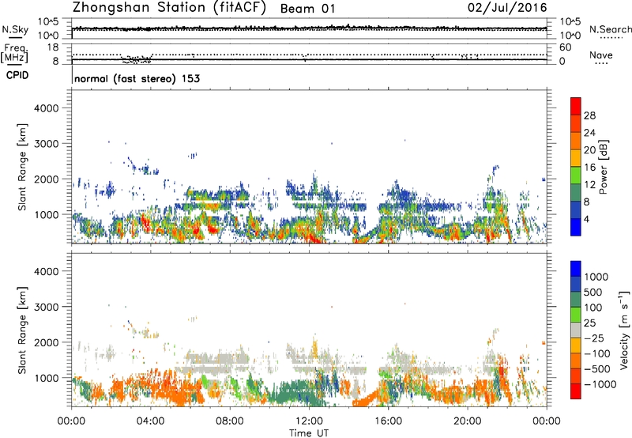Click the 'Freq. [MHz]' axis label
Viewport: 632px width, 438px height.
[x=14, y=54]
